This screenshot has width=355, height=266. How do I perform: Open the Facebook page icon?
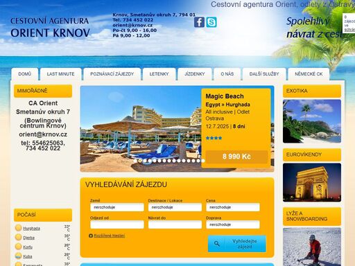coord(199,22)
